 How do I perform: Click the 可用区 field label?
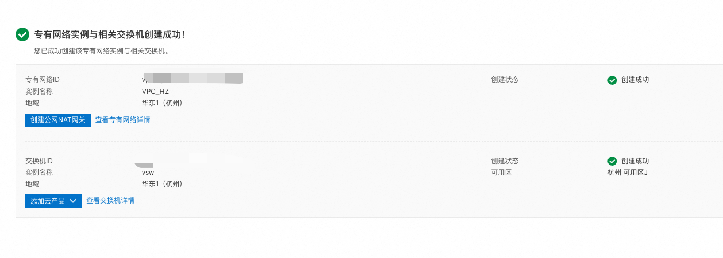[x=501, y=173]
